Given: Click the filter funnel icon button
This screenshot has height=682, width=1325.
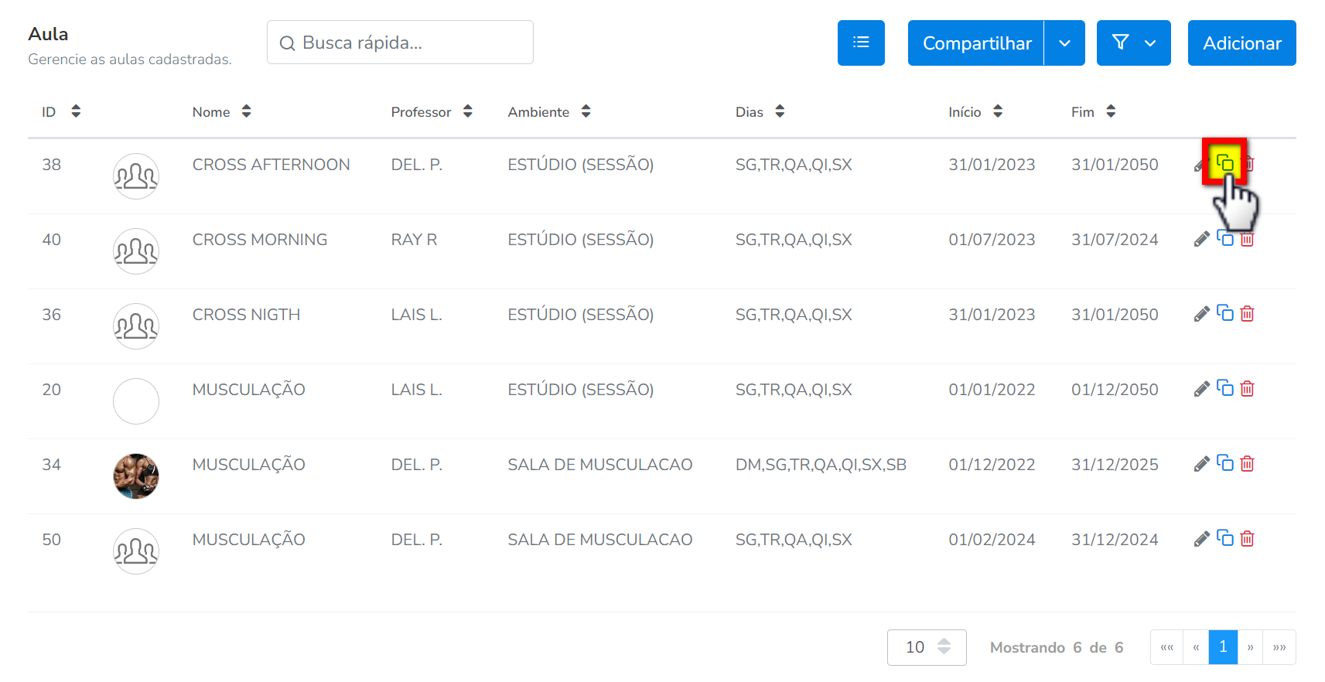Looking at the screenshot, I should click(x=1120, y=43).
